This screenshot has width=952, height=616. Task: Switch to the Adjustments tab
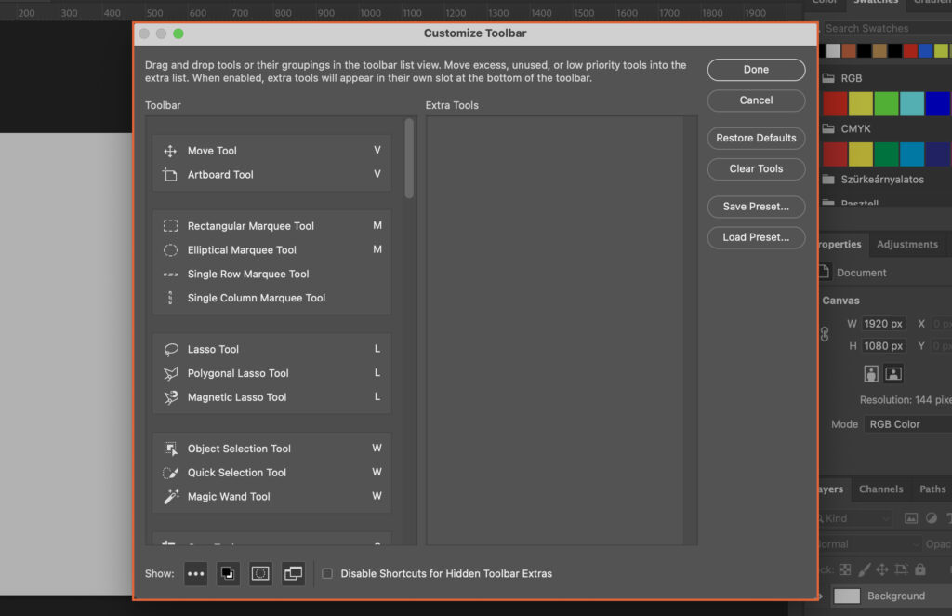pyautogui.click(x=908, y=244)
